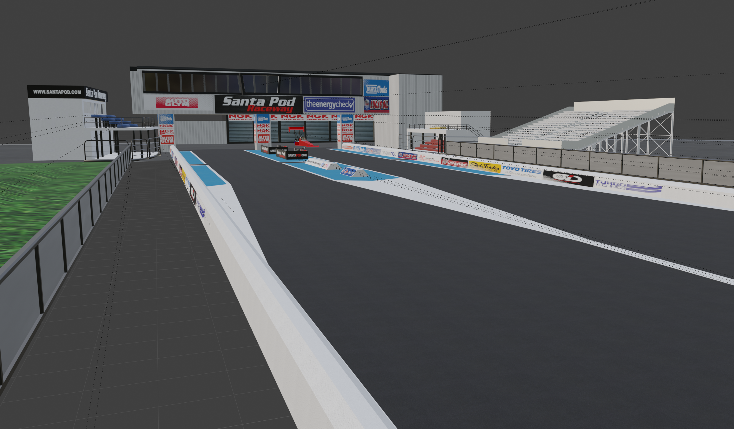This screenshot has width=734, height=429.
Task: Select the Auto Glym banner above the garage
Action: click(x=177, y=103)
